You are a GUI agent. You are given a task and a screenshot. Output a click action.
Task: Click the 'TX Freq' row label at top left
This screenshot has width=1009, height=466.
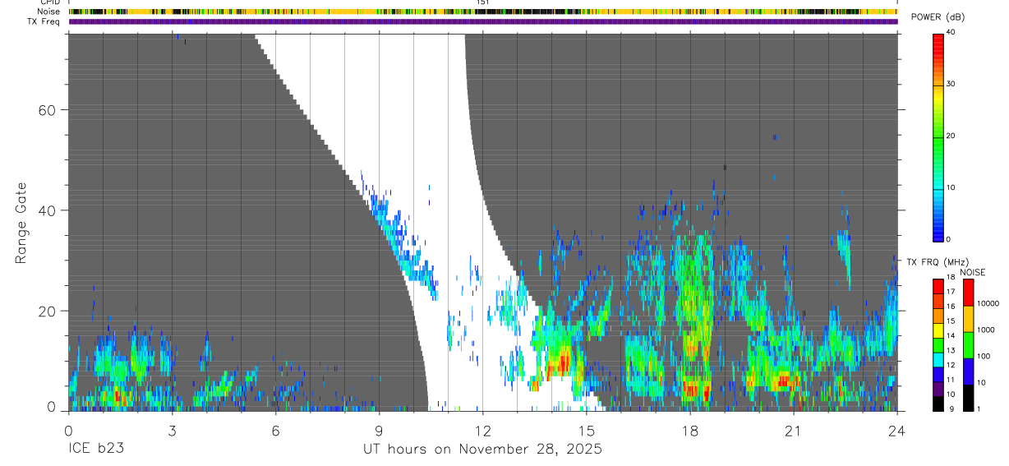[x=44, y=21]
